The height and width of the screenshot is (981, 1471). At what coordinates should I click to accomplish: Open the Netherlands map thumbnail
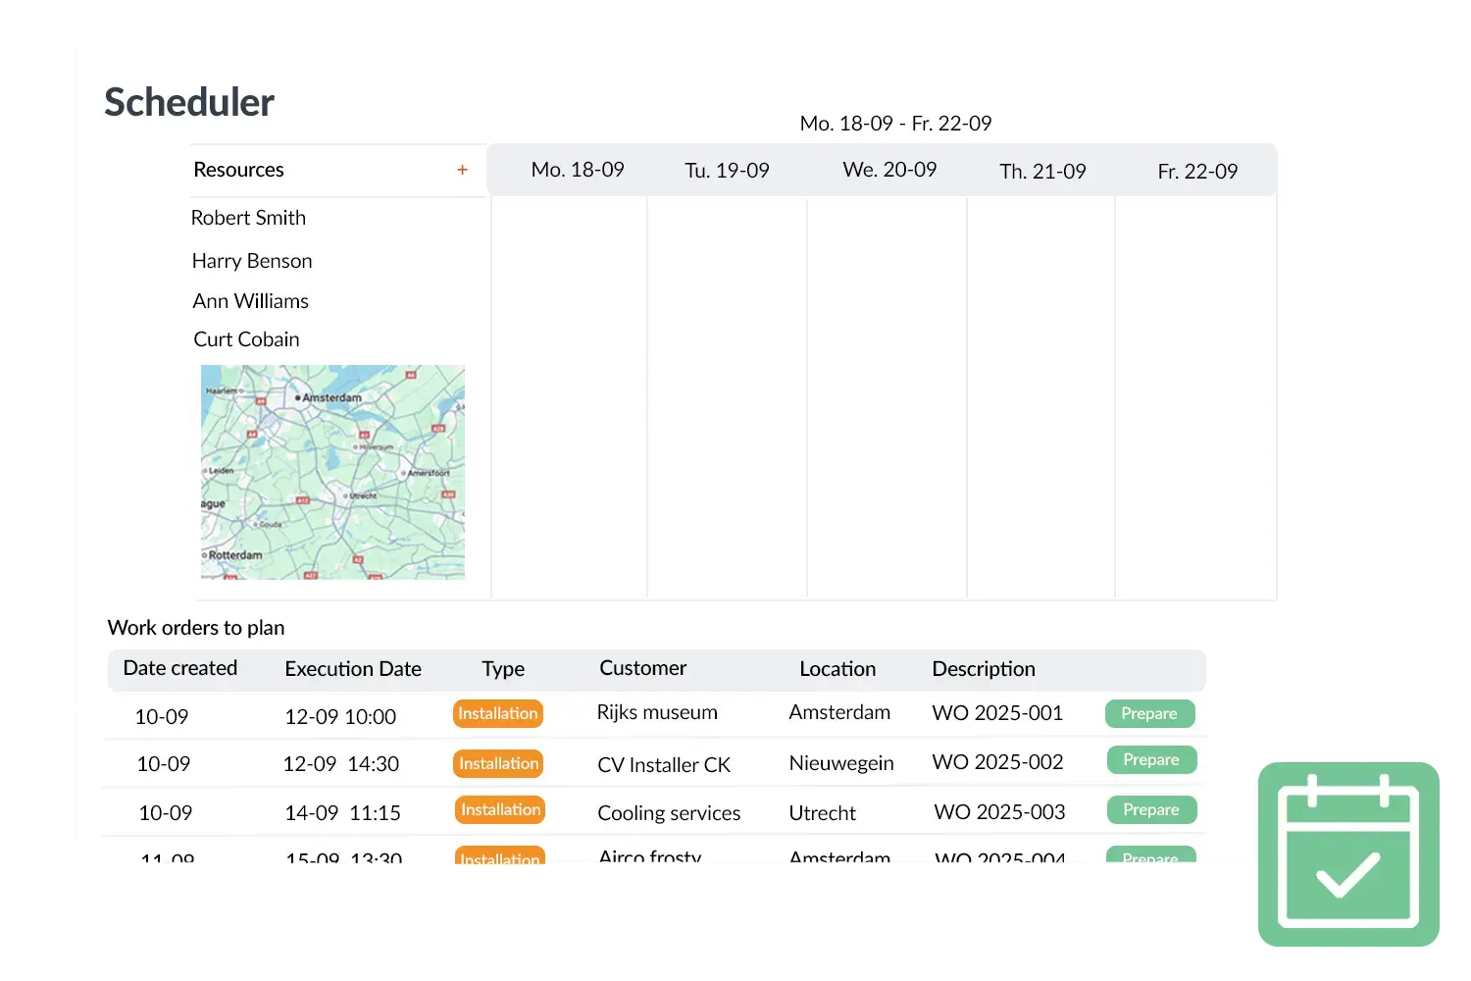coord(332,472)
